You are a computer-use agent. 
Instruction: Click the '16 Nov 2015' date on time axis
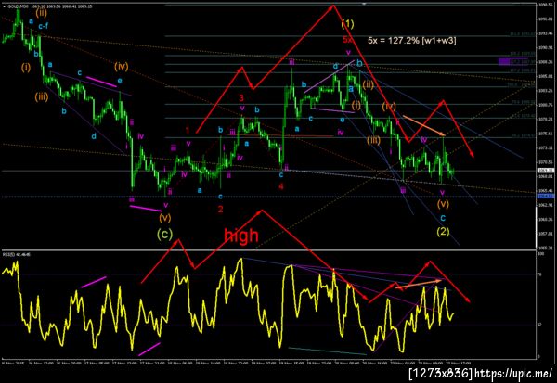[x=12, y=364]
